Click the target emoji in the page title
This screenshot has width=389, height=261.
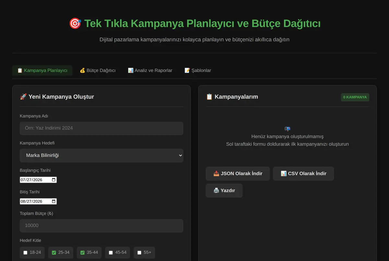75,24
